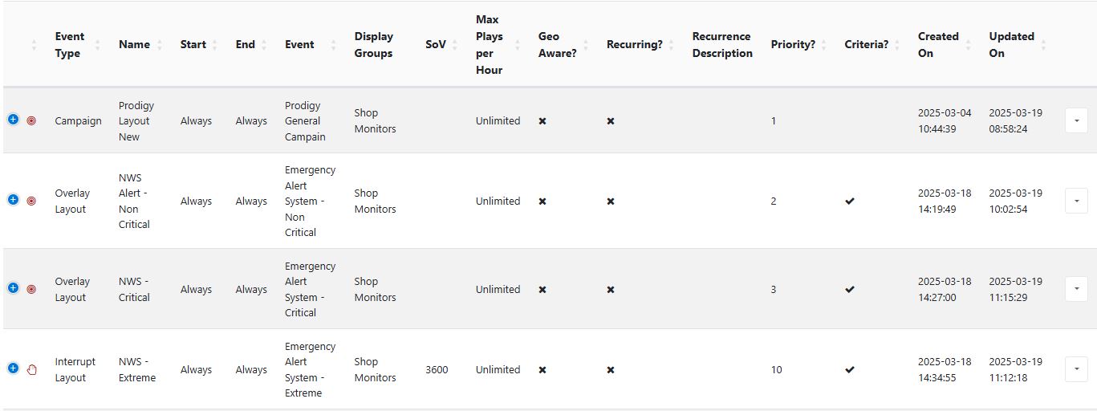Sort by the Priority? column
1097x411 pixels.
[798, 45]
